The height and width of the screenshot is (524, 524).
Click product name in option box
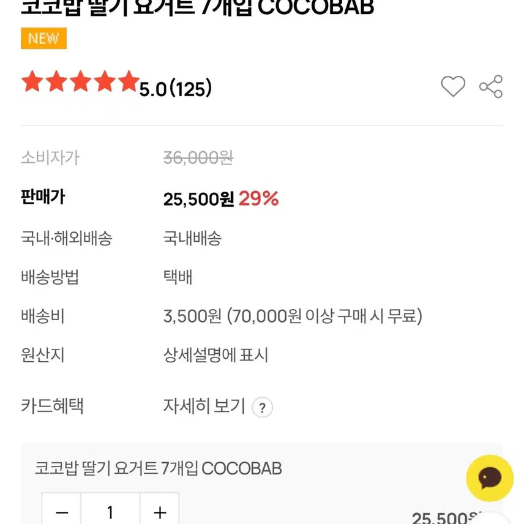click(x=159, y=469)
